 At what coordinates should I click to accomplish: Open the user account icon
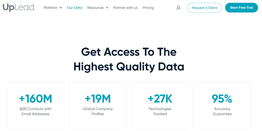tap(178, 8)
